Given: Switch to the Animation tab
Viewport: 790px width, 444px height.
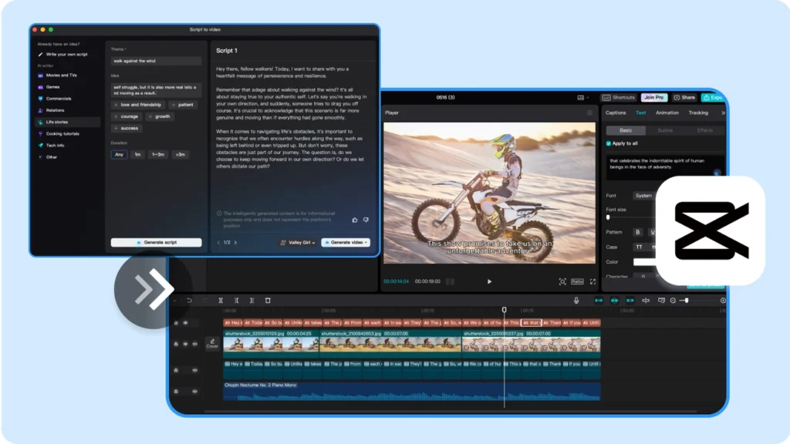Looking at the screenshot, I should (667, 113).
